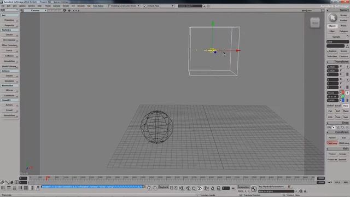Image resolution: width=350 pixels, height=197 pixels.
Task: Open the Camera view dropdown
Action: click(x=35, y=10)
